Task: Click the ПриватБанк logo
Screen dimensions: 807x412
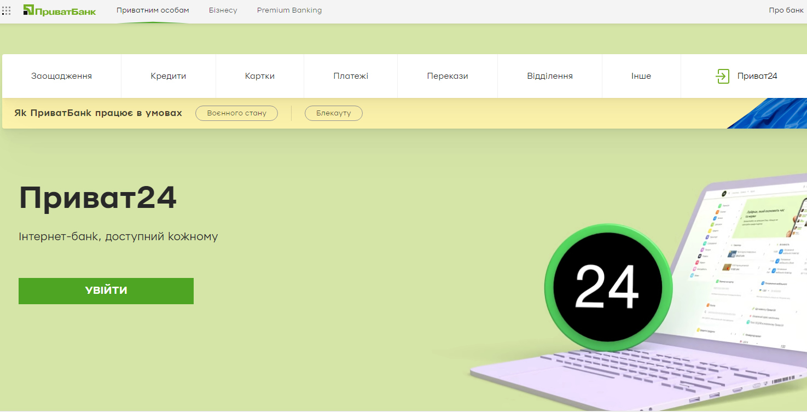Action: [60, 10]
